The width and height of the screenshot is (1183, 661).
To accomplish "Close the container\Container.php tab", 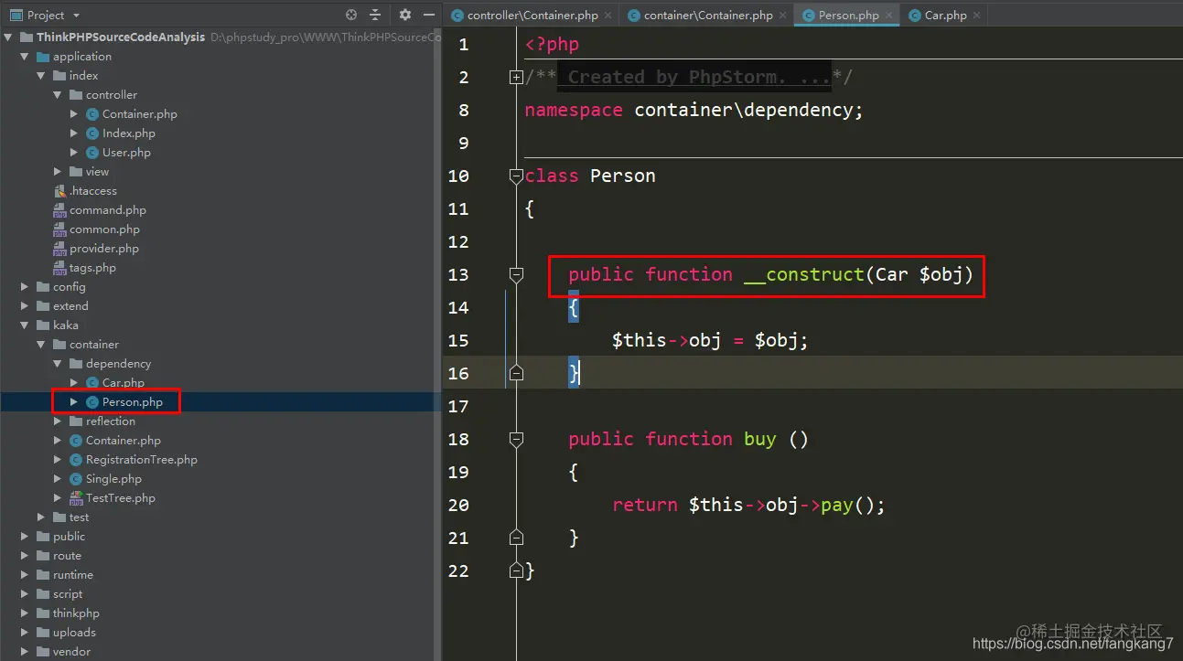I will pyautogui.click(x=783, y=16).
